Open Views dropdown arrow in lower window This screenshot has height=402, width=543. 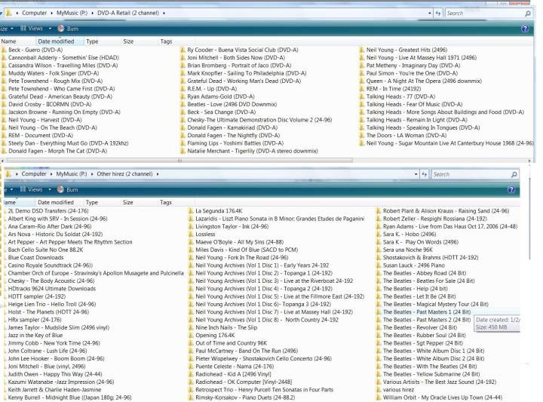point(50,189)
